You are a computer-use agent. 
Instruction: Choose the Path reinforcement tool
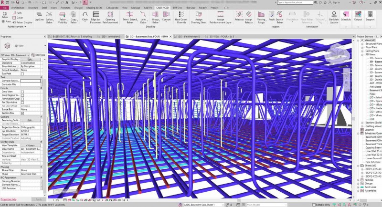(17, 13)
